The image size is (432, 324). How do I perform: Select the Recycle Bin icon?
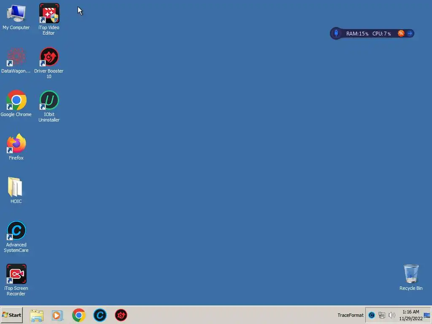411,277
